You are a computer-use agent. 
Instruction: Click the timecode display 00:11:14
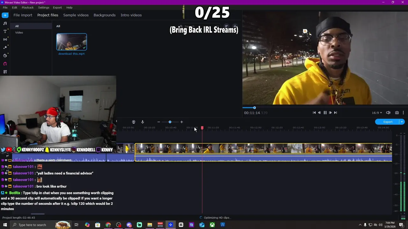256,113
